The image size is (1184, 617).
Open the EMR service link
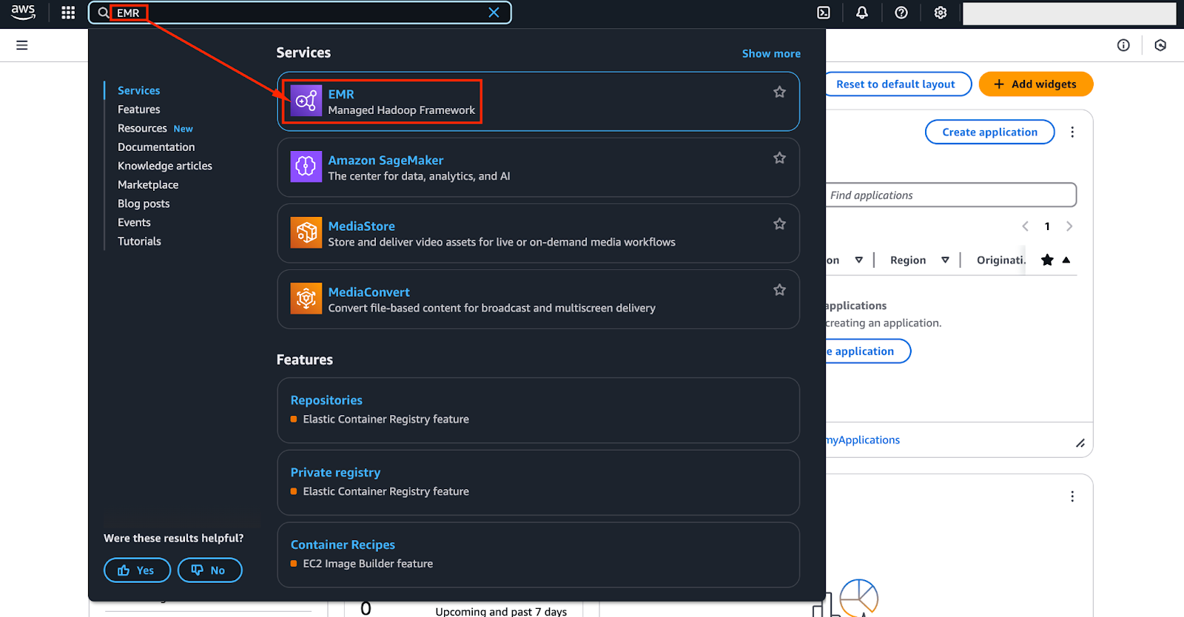coord(341,94)
